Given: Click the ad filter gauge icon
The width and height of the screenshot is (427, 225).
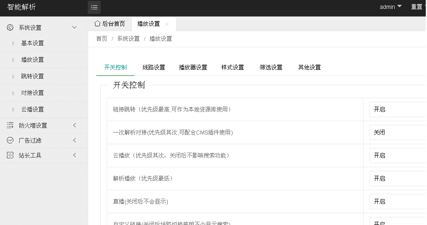Looking at the screenshot, I should [x=10, y=141].
